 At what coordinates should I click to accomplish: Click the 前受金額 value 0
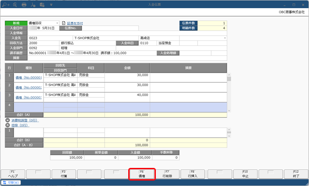pyautogui.click(x=101, y=157)
